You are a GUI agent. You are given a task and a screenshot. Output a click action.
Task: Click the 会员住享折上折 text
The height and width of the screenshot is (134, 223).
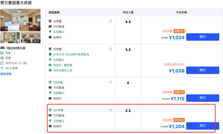63,70
